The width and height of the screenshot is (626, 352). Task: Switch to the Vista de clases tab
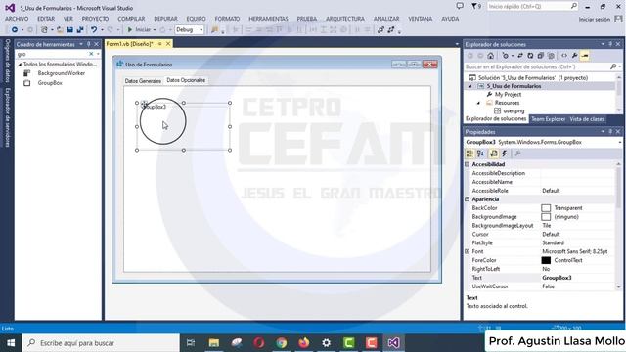click(587, 119)
